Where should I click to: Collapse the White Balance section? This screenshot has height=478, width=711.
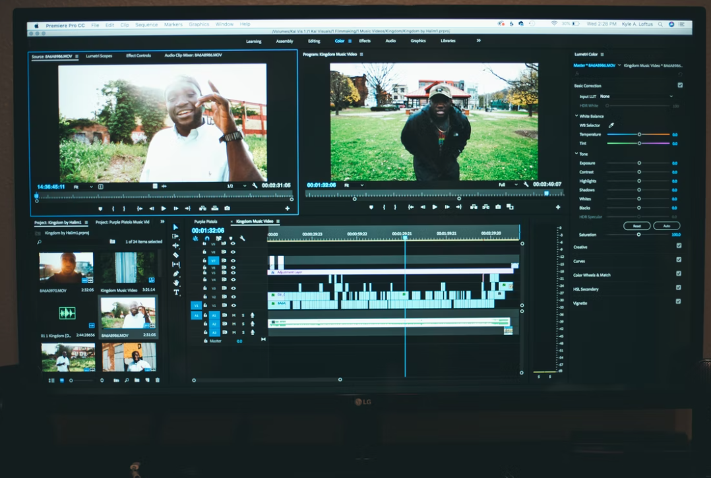576,116
